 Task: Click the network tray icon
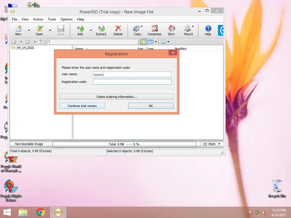coord(257,213)
